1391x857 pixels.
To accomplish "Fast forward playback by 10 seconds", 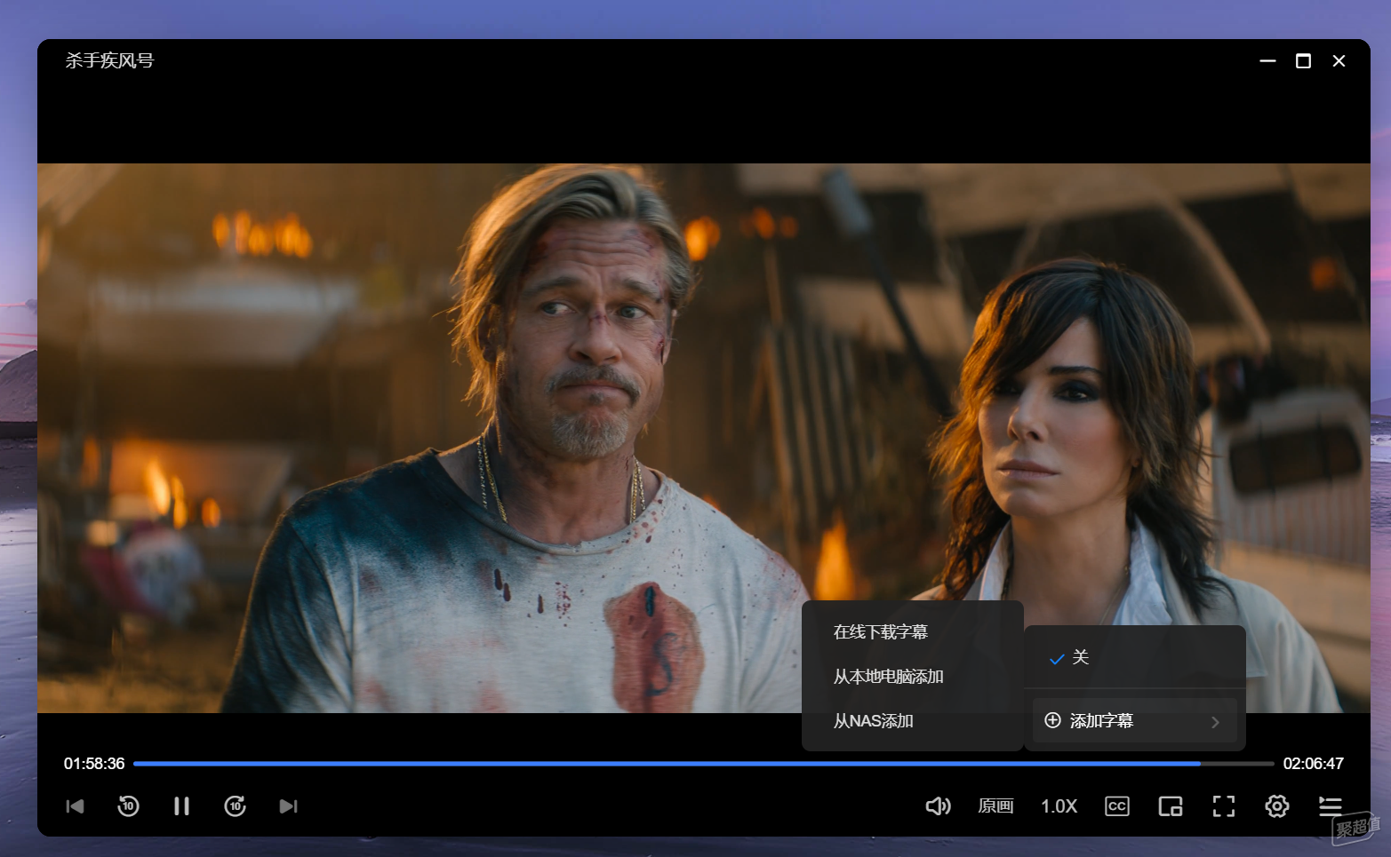I will [235, 806].
